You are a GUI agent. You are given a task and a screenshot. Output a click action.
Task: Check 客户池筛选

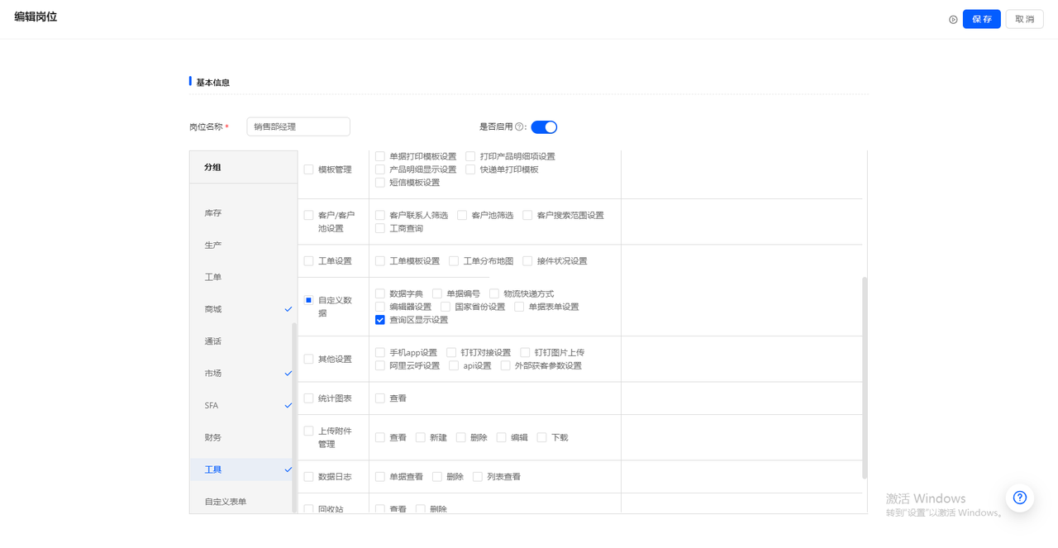tap(462, 215)
